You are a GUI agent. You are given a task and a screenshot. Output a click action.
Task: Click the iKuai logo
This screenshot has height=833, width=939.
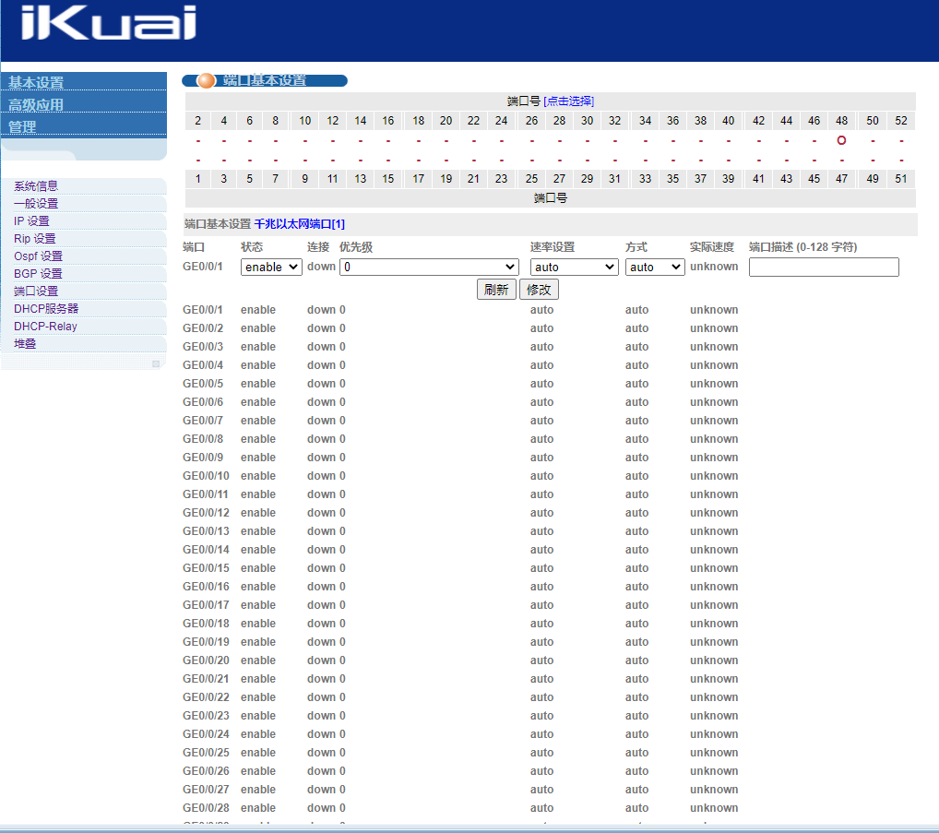[109, 23]
